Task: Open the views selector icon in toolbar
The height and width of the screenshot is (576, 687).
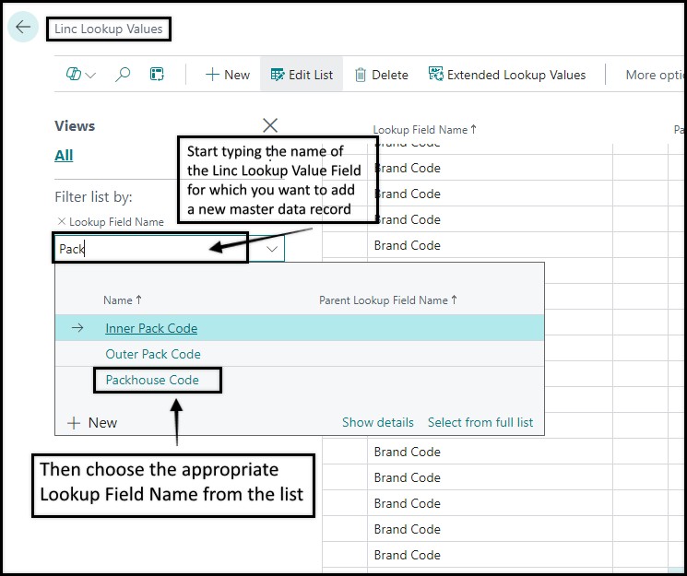Action: [80, 75]
